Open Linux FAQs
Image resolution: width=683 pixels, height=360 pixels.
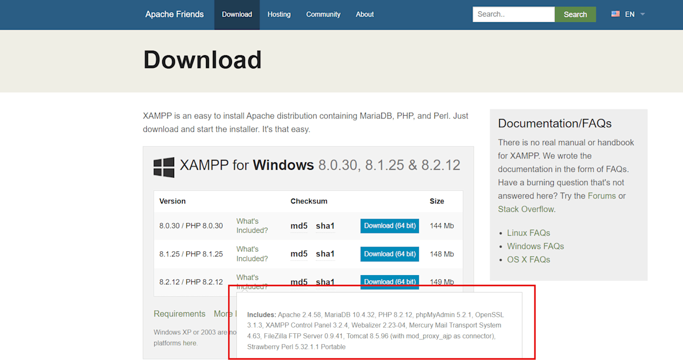pyautogui.click(x=529, y=233)
